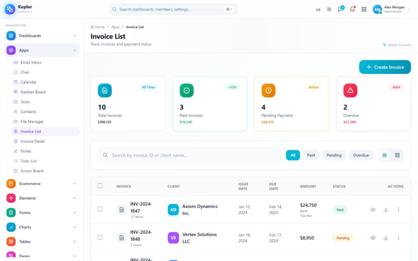This screenshot has width=418, height=261.
Task: Switch to list view
Action: point(384,156)
